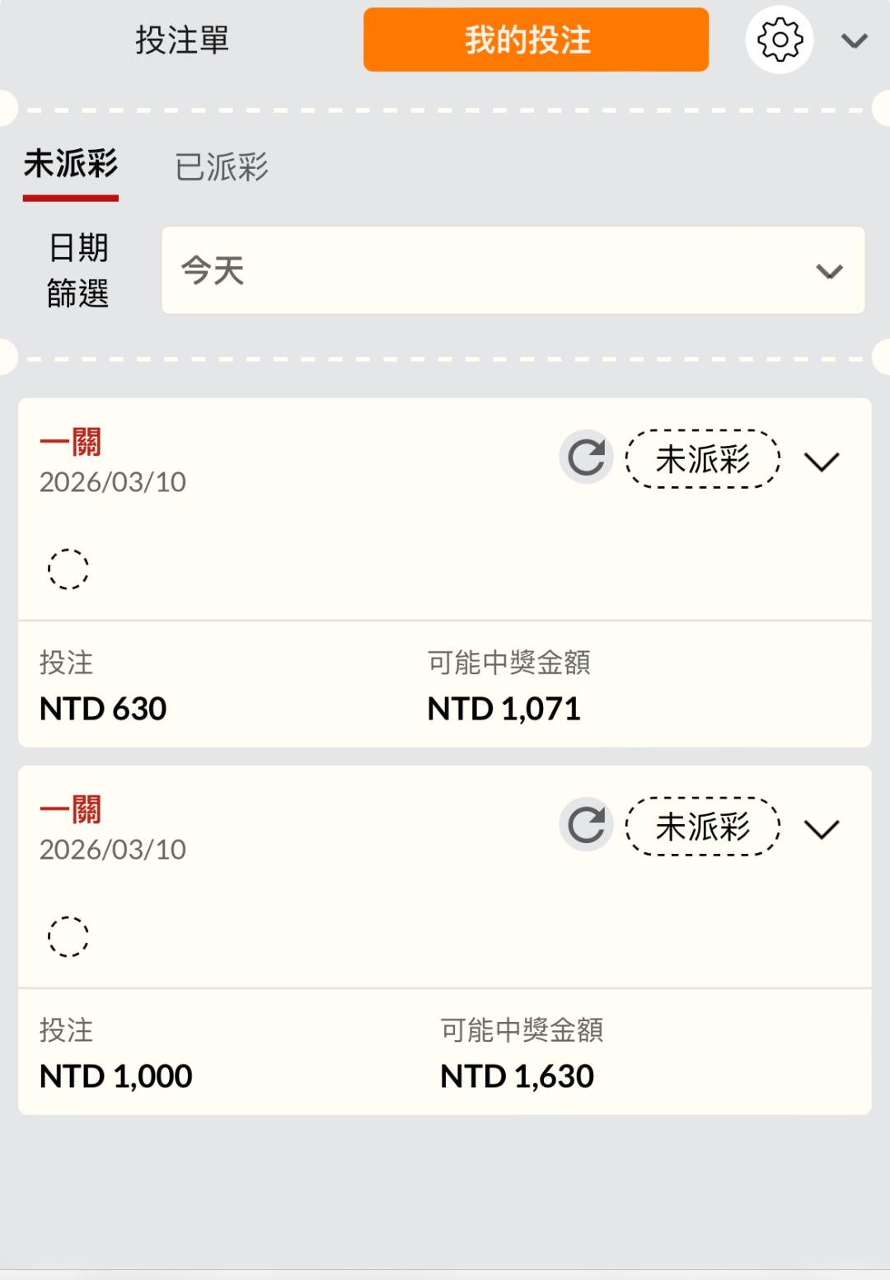Expand the NTD 1,000 bet details
The width and height of the screenshot is (890, 1280).
pyautogui.click(x=822, y=829)
